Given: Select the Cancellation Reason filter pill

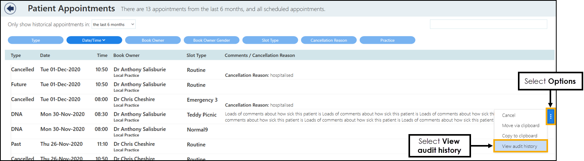Looking at the screenshot, I should (329, 40).
